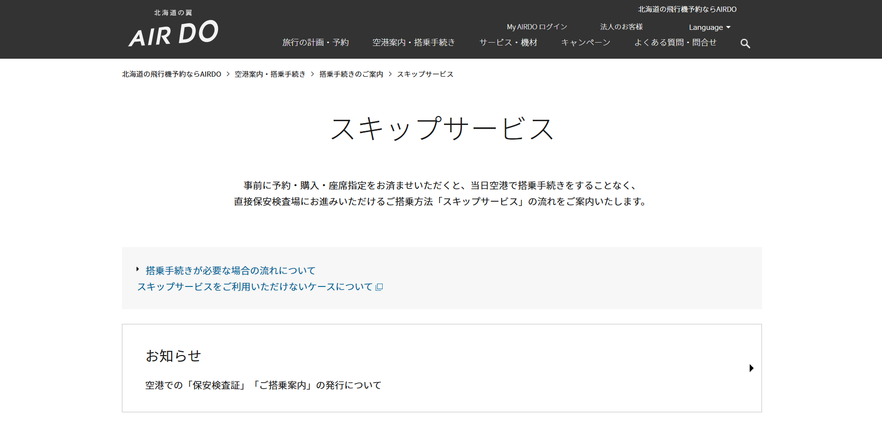Click the My AIRDO ログイン link

(x=537, y=27)
